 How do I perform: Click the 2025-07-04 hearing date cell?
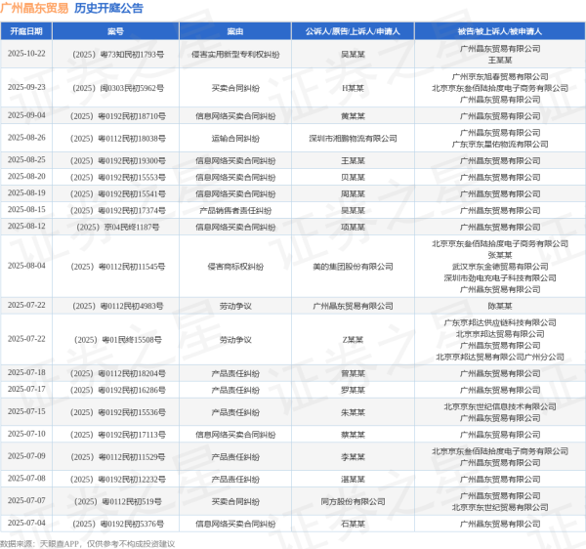(x=26, y=524)
